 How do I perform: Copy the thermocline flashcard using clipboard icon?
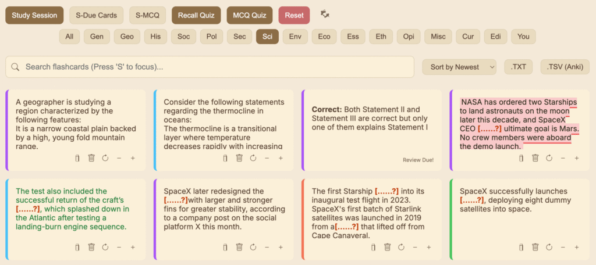225,158
